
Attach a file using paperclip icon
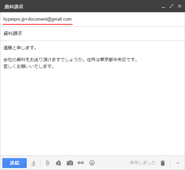tap(47, 163)
